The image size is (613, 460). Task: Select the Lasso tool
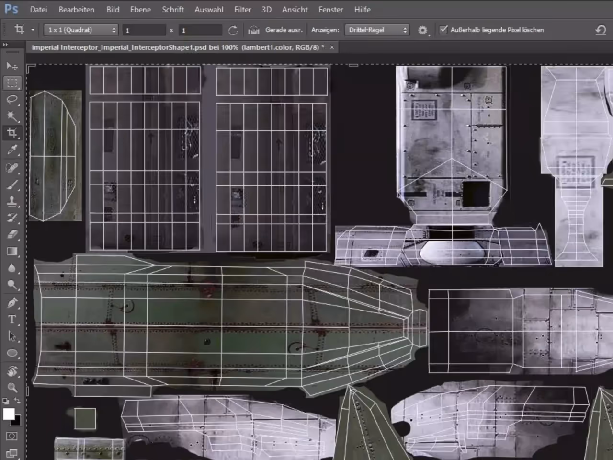click(x=12, y=99)
